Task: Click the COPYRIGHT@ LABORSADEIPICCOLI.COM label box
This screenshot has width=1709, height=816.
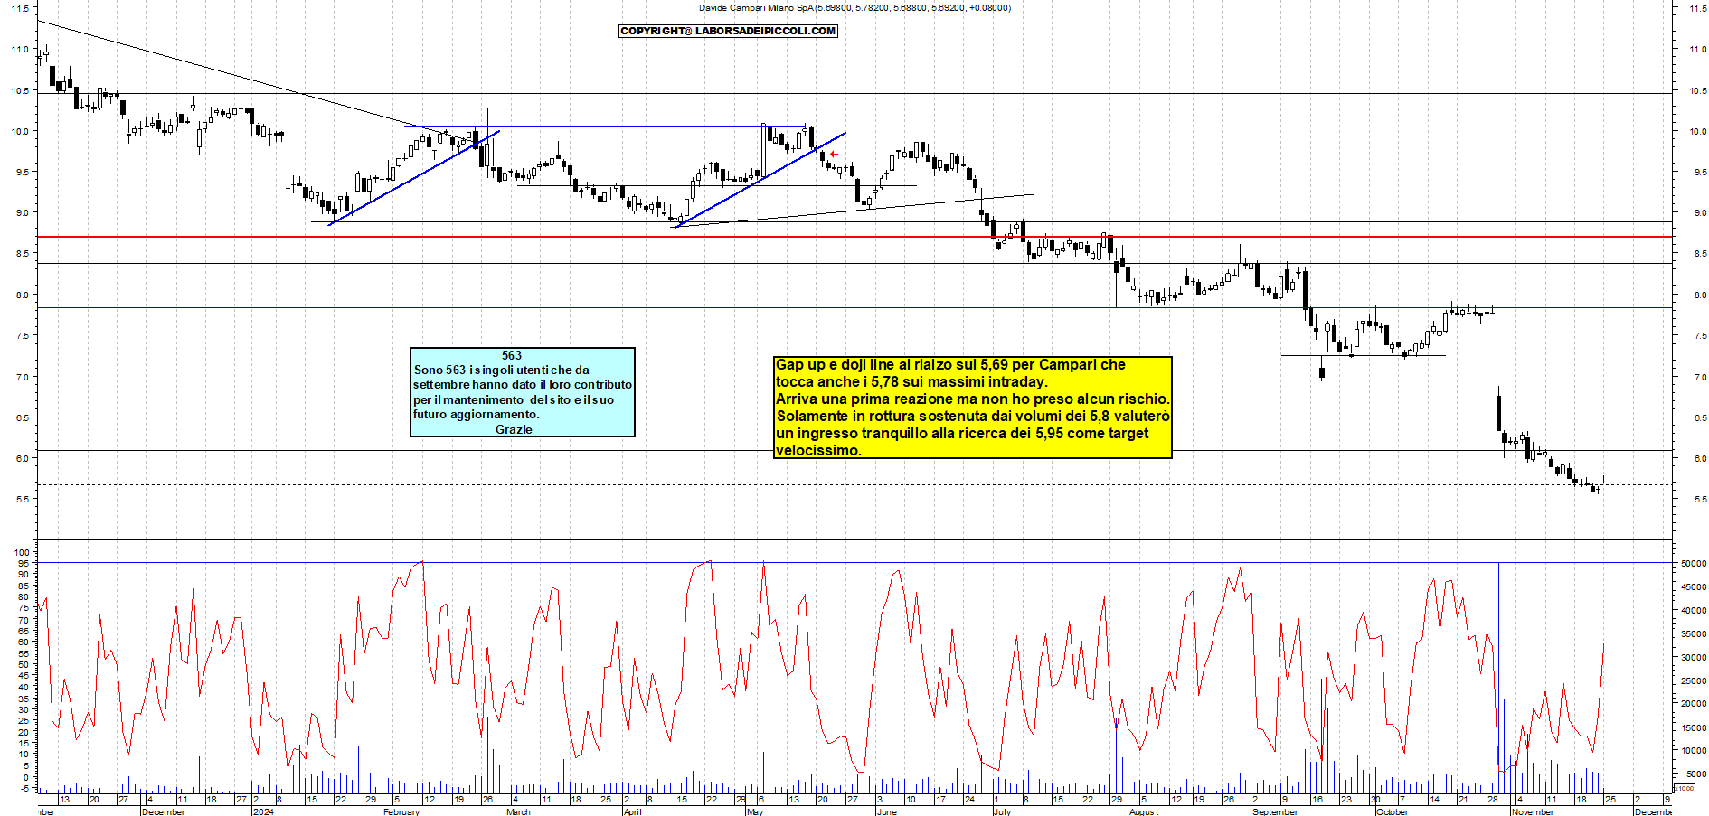Action: click(x=728, y=31)
